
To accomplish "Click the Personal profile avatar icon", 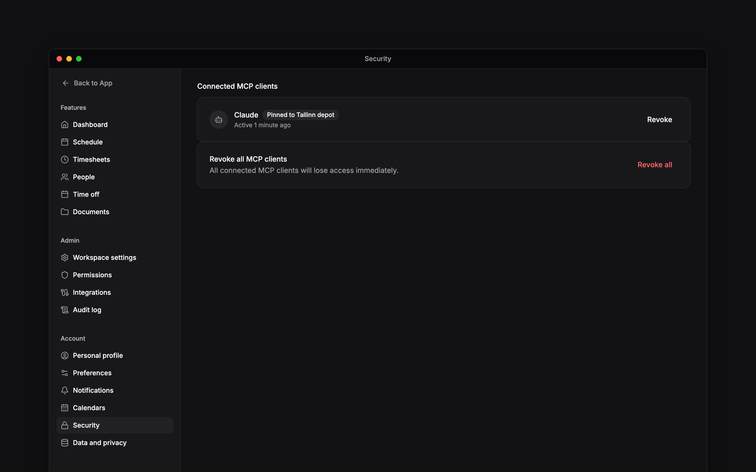I will click(x=65, y=356).
